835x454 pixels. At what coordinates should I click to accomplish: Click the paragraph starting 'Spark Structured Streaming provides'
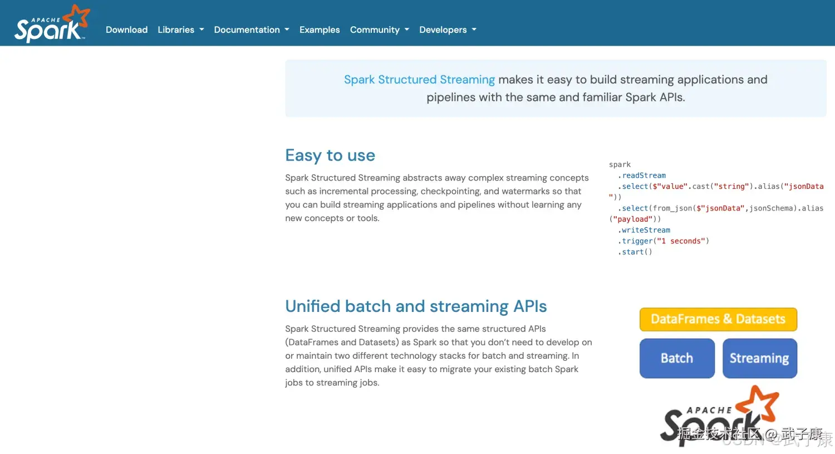tap(439, 355)
